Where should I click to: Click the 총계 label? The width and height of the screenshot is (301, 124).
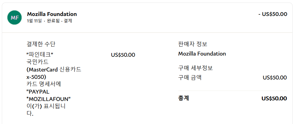click(183, 99)
